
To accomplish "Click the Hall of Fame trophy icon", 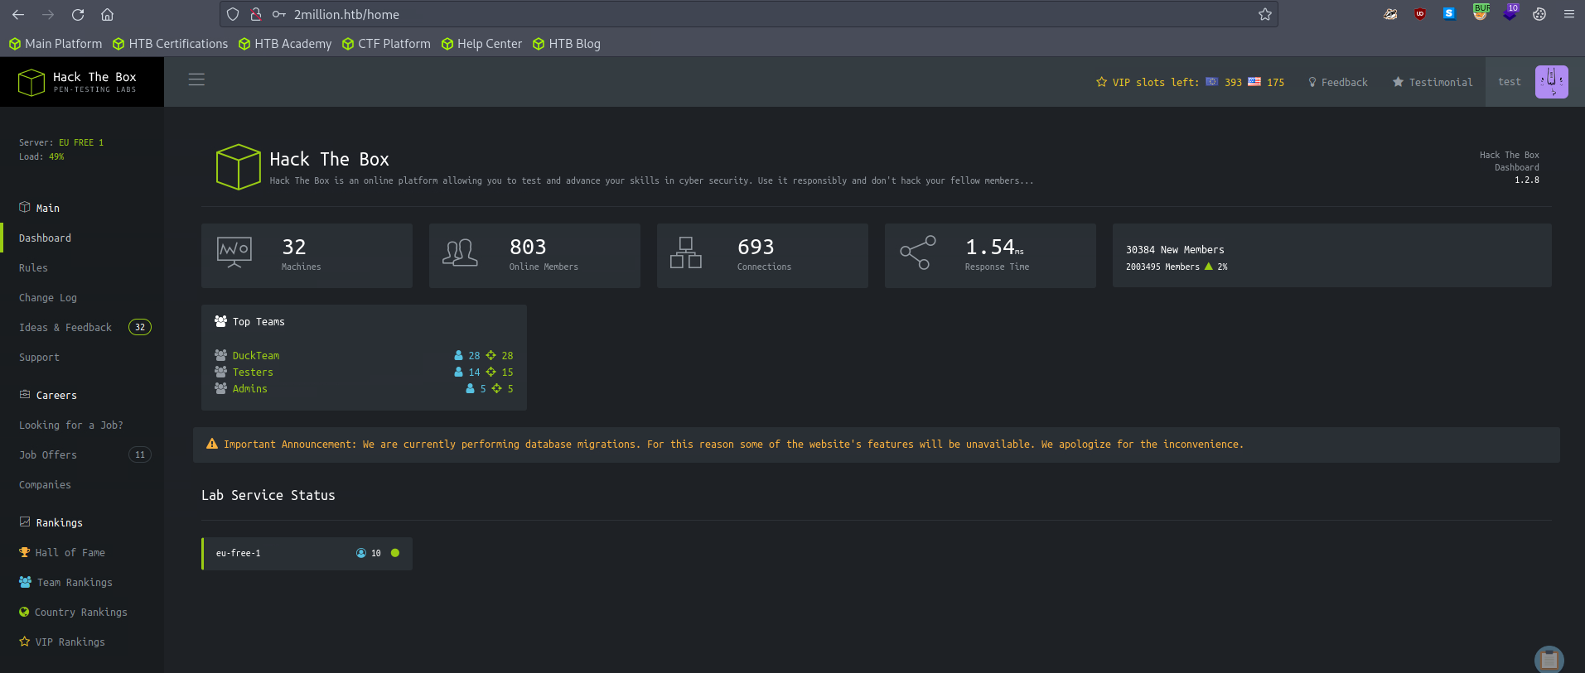I will (25, 552).
